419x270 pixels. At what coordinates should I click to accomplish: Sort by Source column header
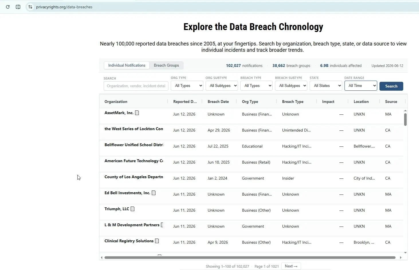point(391,102)
